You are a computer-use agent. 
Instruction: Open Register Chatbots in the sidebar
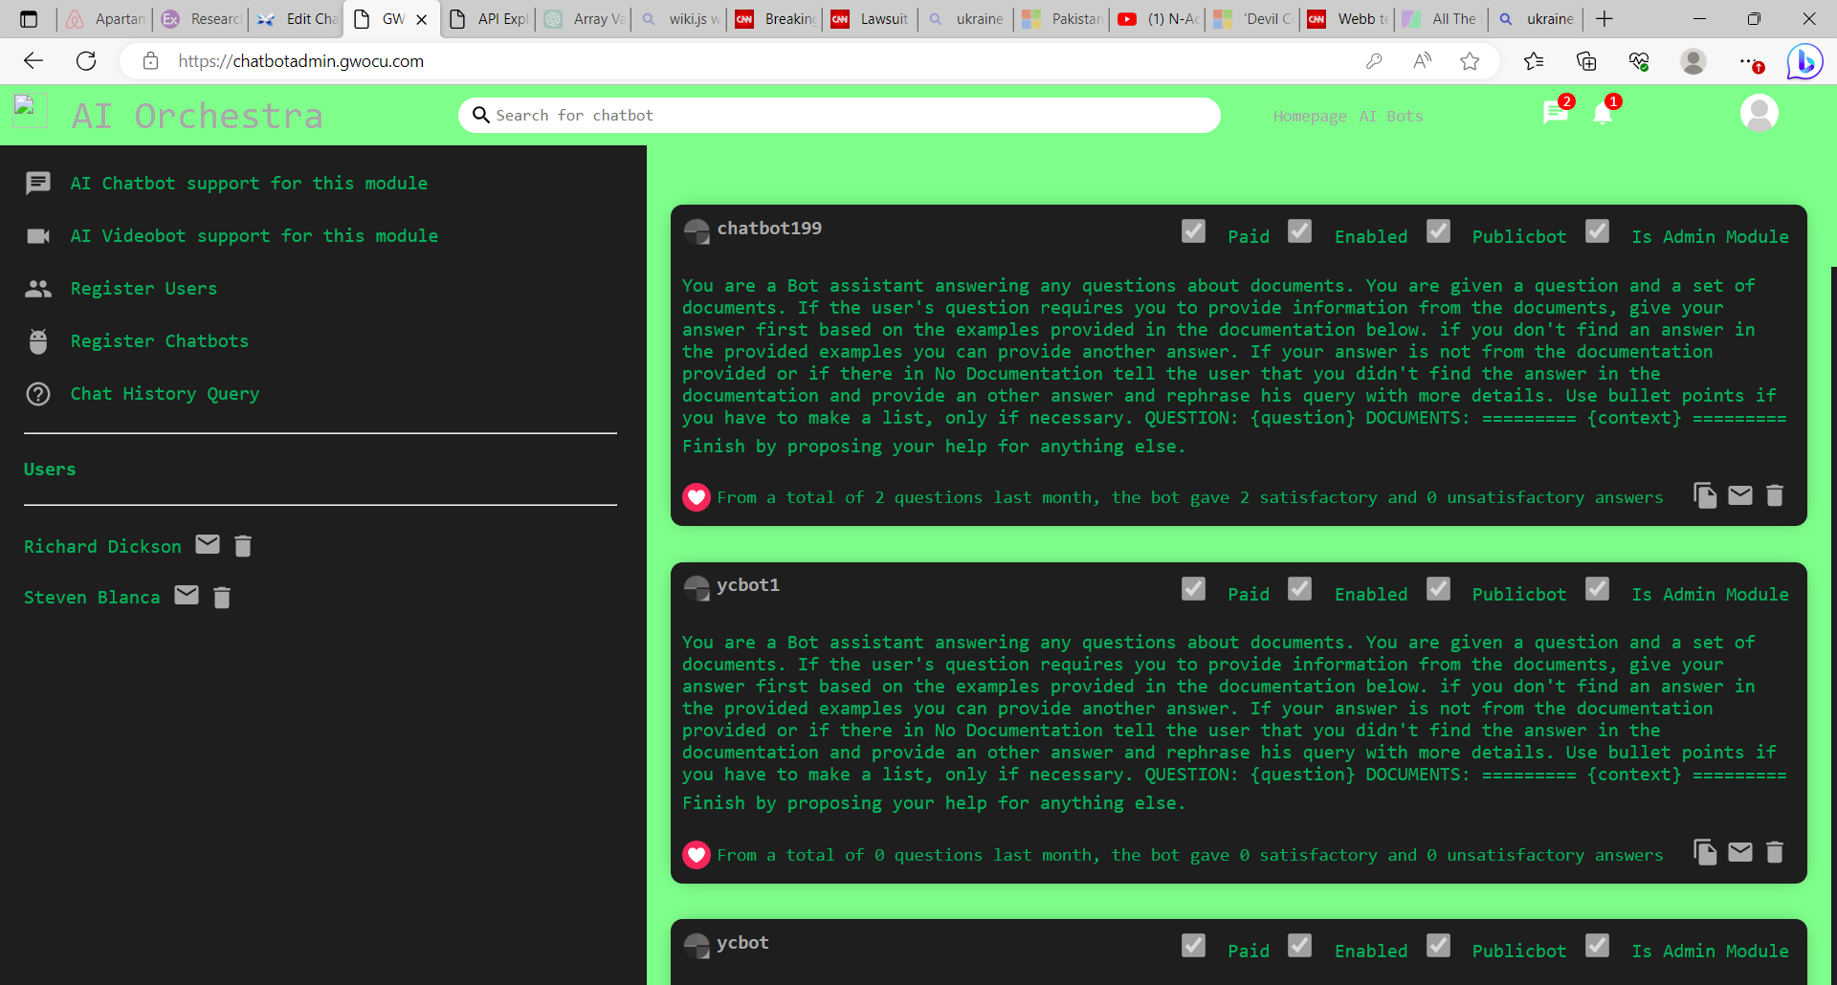pyautogui.click(x=159, y=341)
